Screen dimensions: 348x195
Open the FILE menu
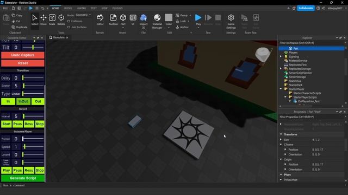[x=5, y=8]
